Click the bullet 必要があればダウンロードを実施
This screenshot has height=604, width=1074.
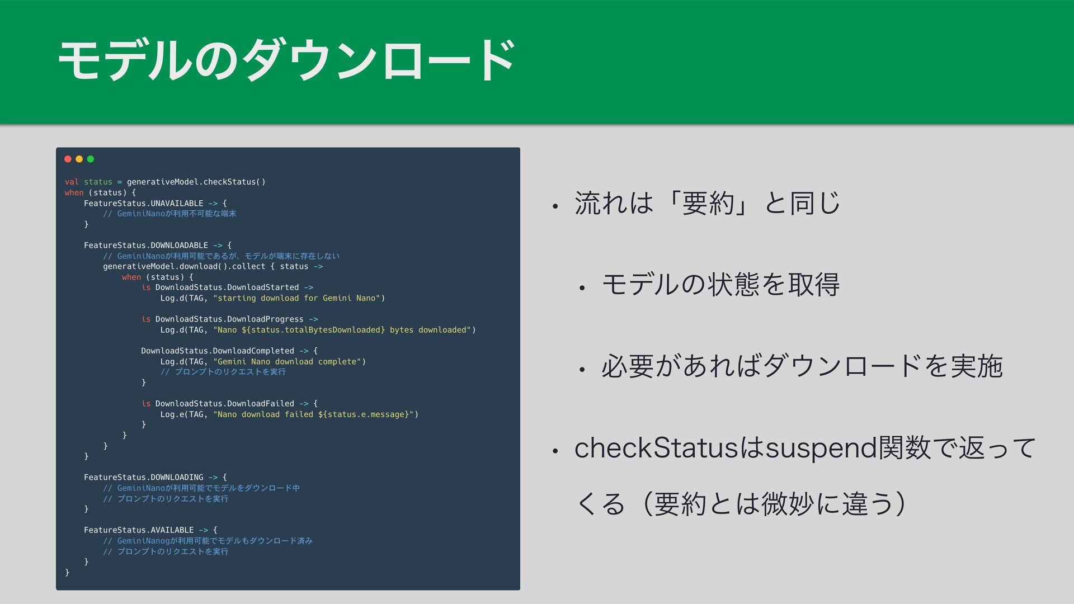802,366
